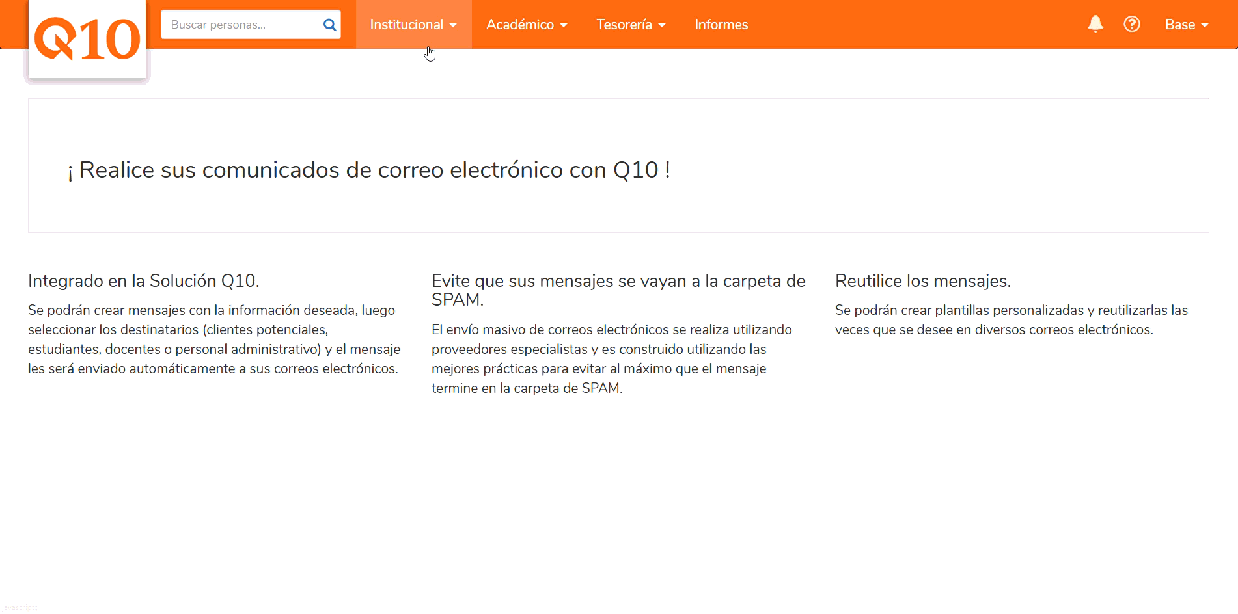1238x614 pixels.
Task: Open the help question mark icon
Action: tap(1132, 24)
